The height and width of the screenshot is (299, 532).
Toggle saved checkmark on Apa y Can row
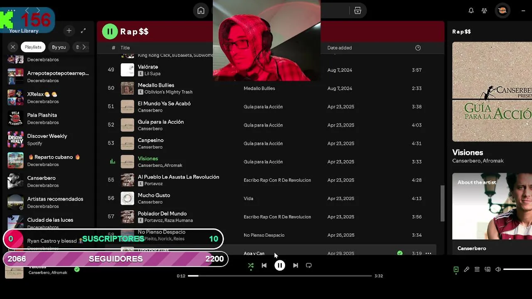click(400, 253)
